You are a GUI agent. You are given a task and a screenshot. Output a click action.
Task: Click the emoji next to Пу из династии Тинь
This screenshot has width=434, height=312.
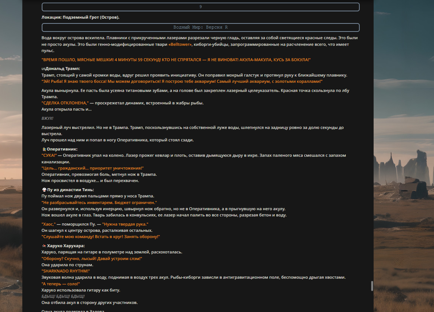pyautogui.click(x=44, y=190)
